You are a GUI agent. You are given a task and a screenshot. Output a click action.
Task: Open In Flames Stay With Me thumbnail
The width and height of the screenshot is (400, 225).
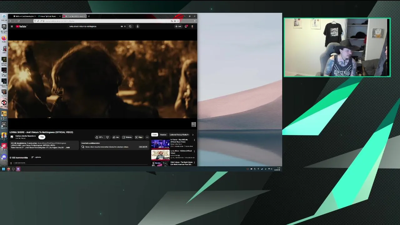pyautogui.click(x=160, y=143)
